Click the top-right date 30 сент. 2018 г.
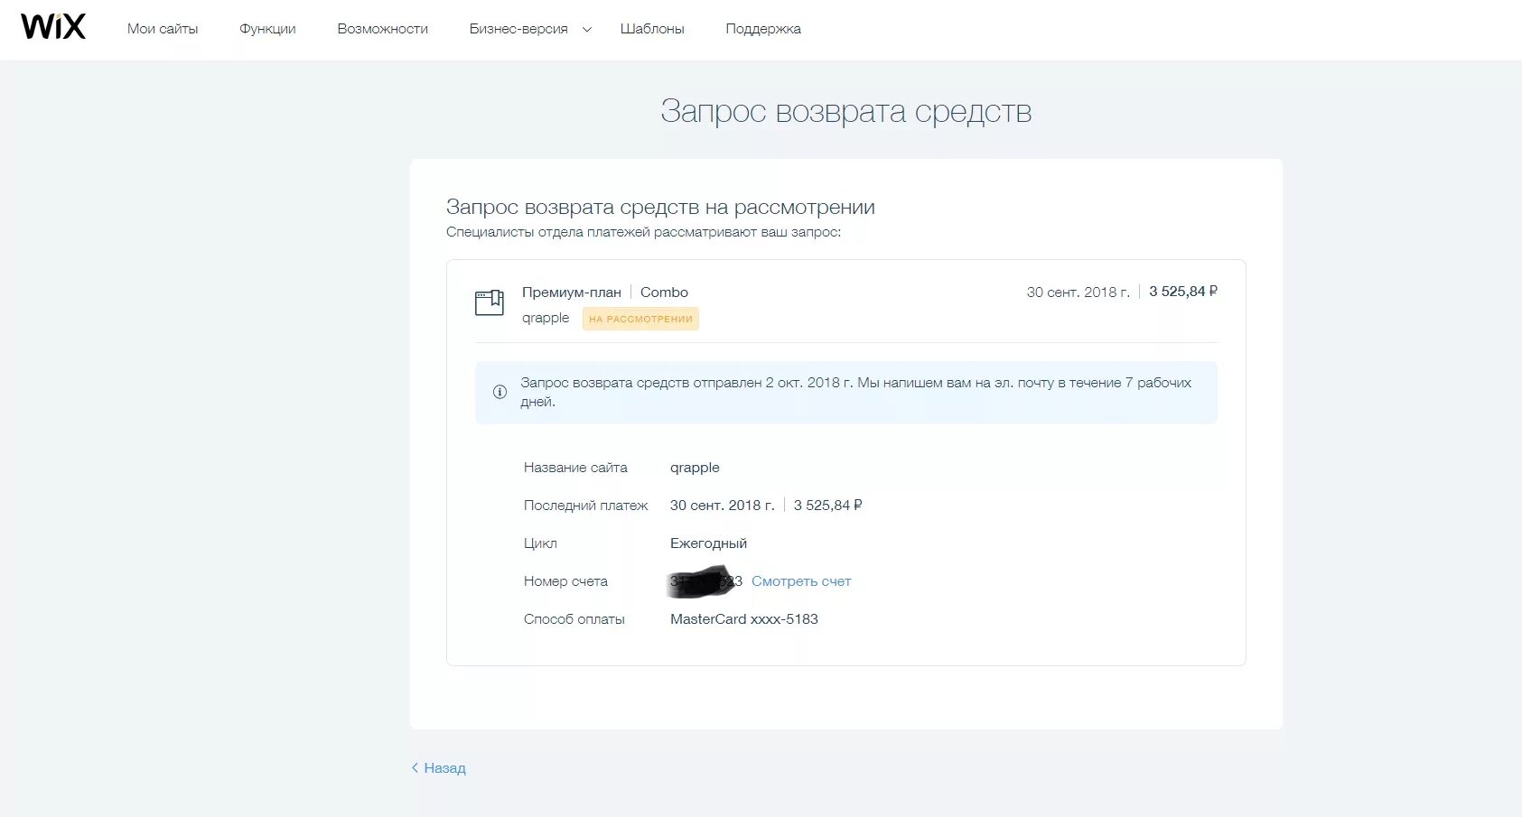 pos(1078,292)
